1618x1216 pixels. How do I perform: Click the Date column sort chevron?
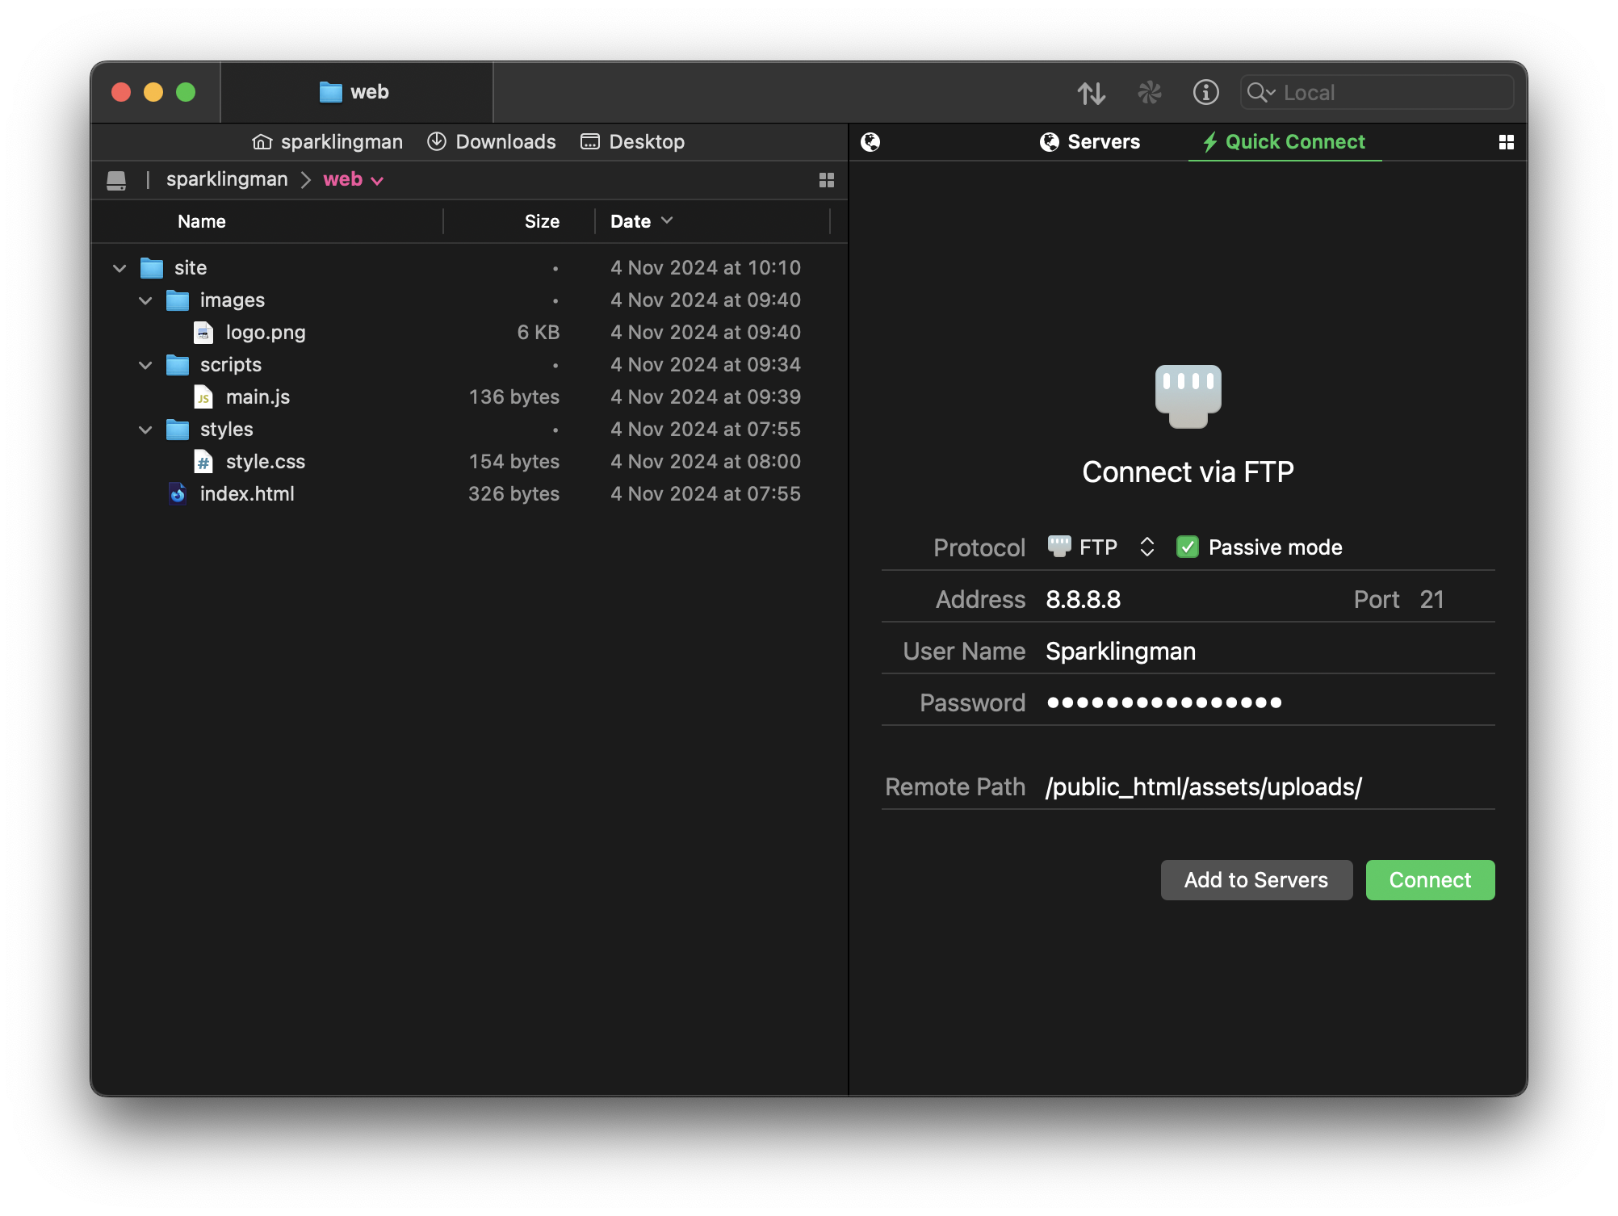tap(667, 220)
